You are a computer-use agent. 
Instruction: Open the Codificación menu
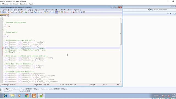[x=22, y=10]
